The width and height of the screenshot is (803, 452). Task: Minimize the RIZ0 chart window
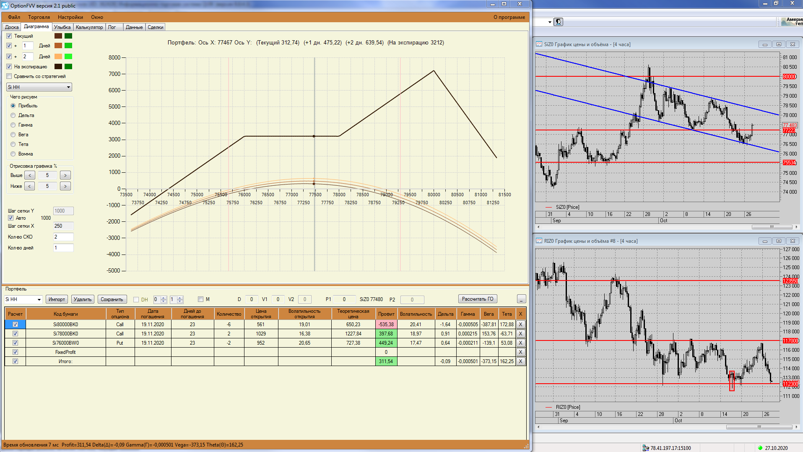765,241
